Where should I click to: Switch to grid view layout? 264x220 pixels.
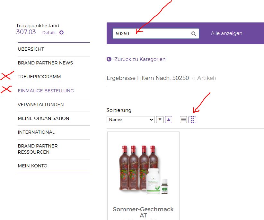(192, 120)
